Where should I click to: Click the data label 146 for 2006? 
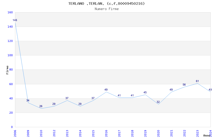coord(15,20)
